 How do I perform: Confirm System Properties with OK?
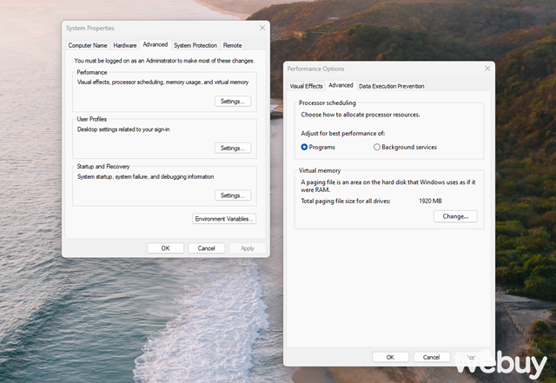coord(166,248)
